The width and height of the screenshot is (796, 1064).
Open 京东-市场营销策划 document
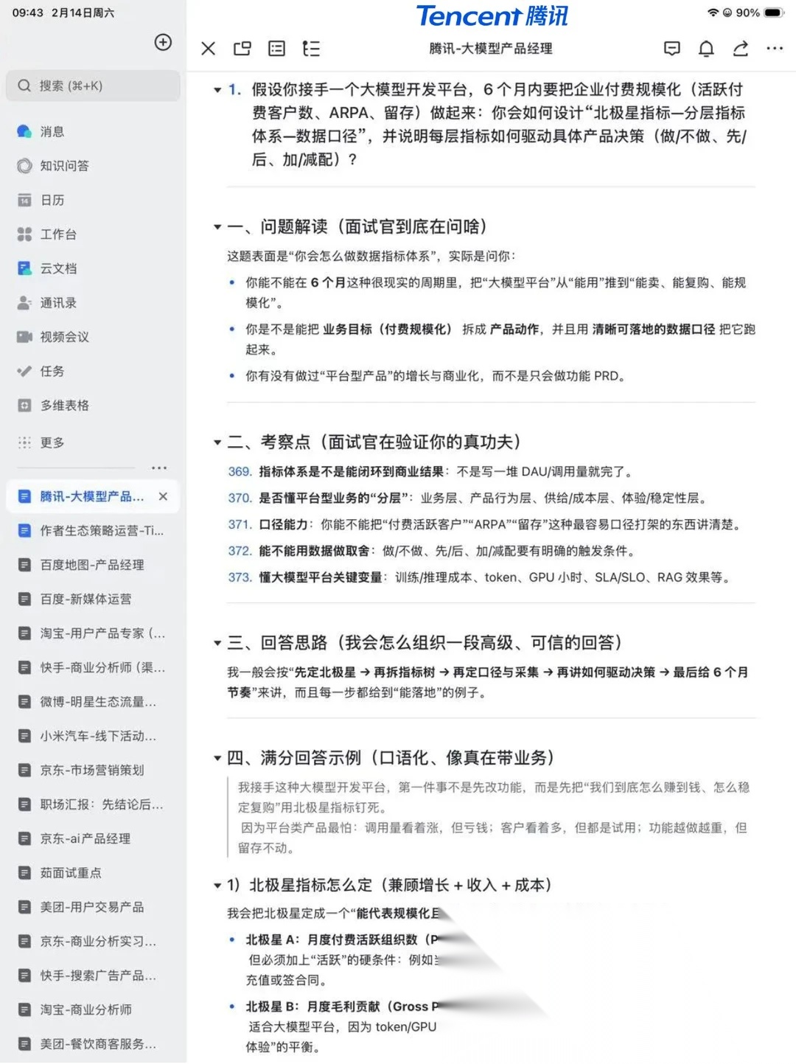93,770
